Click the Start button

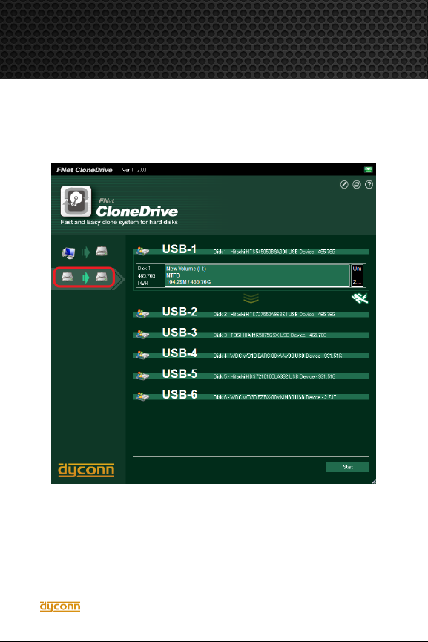(348, 467)
